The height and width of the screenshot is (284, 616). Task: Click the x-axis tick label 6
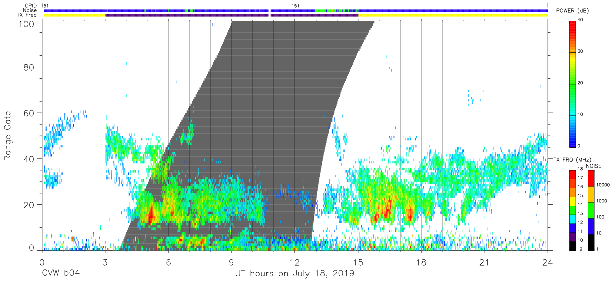[x=168, y=262]
